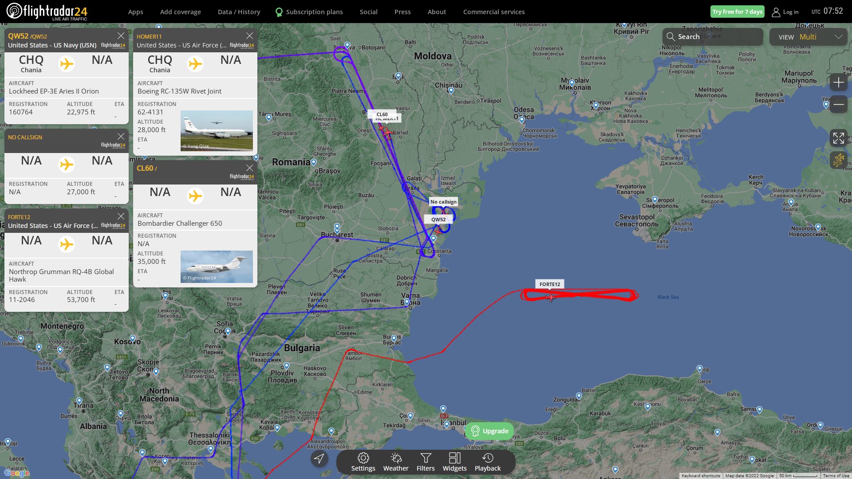The image size is (852, 479).
Task: Open Weather in bottom toolbar
Action: pos(396,462)
